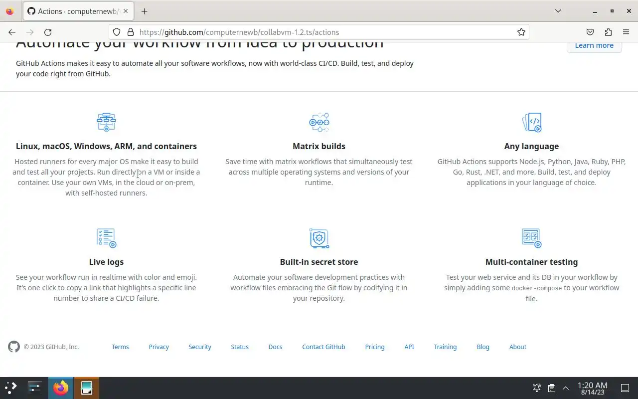Screen dimensions: 638x399
Task: Click the 'Multi-container testing' heading
Action: pos(531,262)
